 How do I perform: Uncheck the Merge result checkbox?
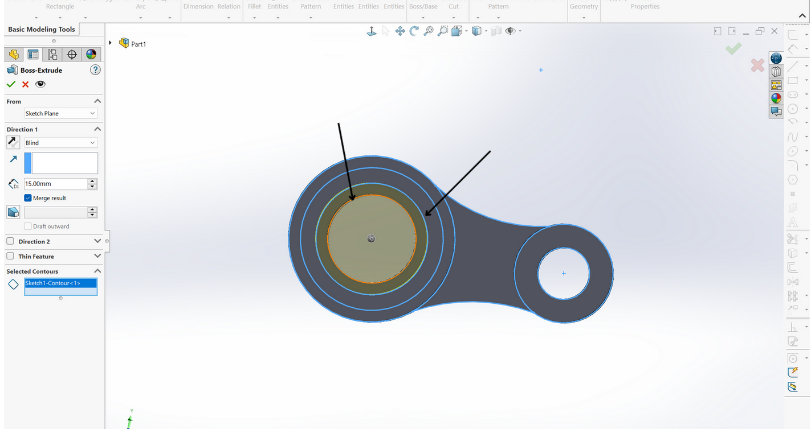(x=28, y=198)
